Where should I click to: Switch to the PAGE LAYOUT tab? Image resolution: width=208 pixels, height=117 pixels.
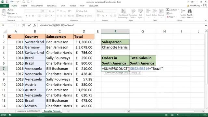[x=37, y=6]
